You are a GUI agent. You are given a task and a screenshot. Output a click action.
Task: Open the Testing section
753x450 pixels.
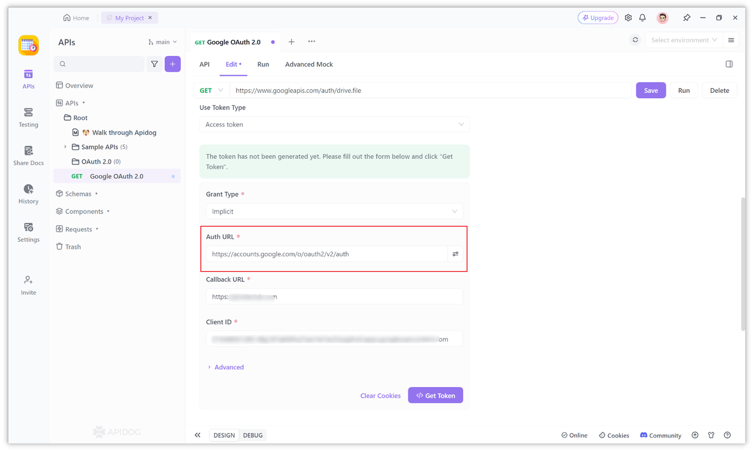(x=28, y=118)
